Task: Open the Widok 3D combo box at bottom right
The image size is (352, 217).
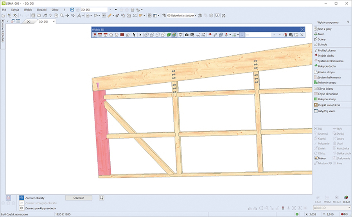Action: click(x=332, y=208)
